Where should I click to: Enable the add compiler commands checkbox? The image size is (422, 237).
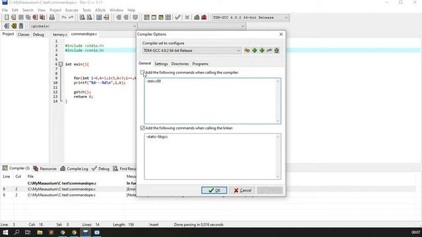click(142, 72)
